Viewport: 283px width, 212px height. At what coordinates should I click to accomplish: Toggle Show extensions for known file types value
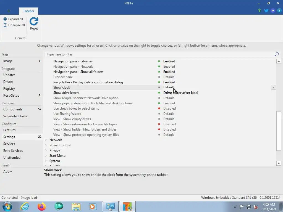169,124
